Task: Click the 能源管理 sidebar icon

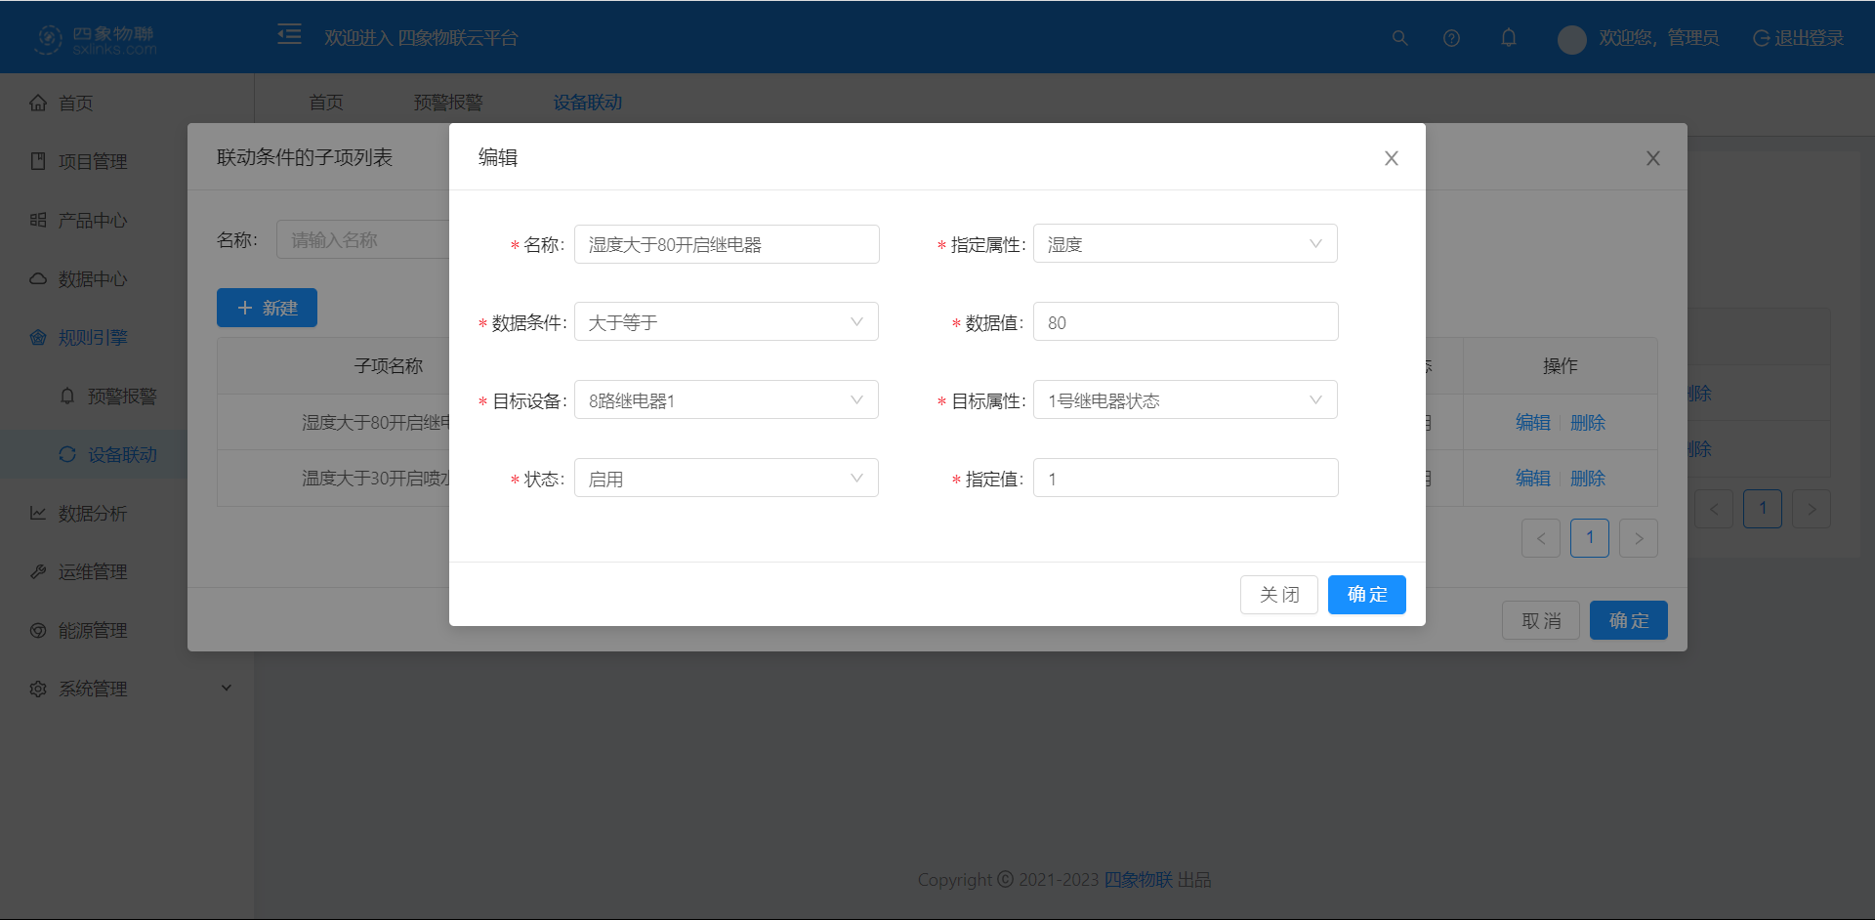Action: 37,630
